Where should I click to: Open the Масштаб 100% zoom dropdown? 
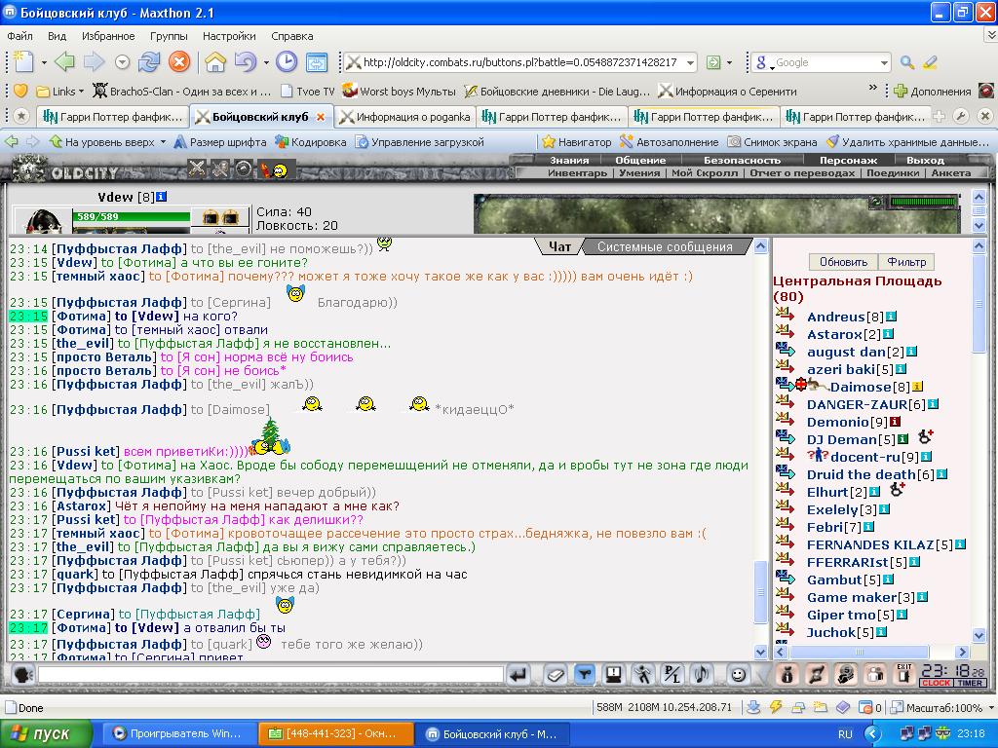point(991,707)
